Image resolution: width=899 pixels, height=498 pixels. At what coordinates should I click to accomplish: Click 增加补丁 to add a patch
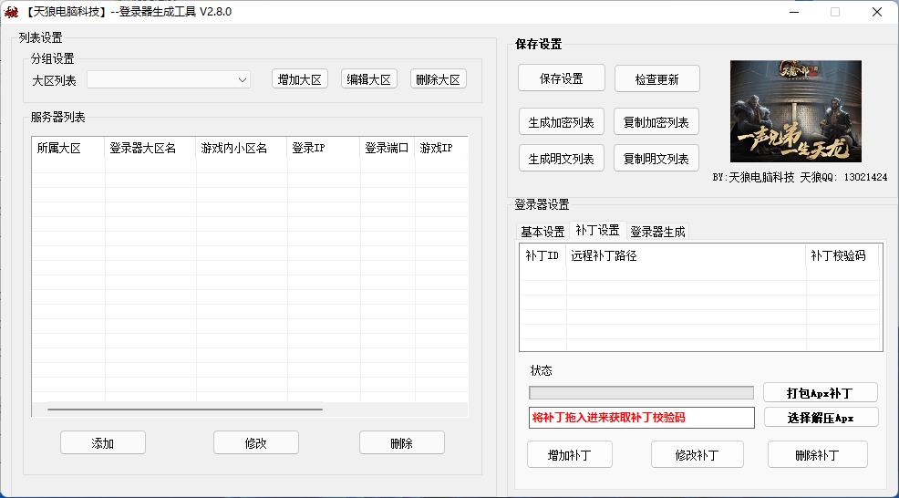pos(569,455)
